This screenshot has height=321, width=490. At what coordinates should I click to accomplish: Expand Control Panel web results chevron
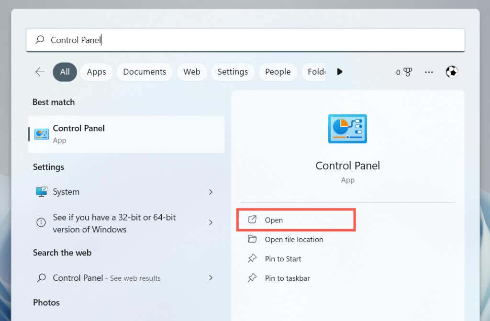click(x=211, y=277)
